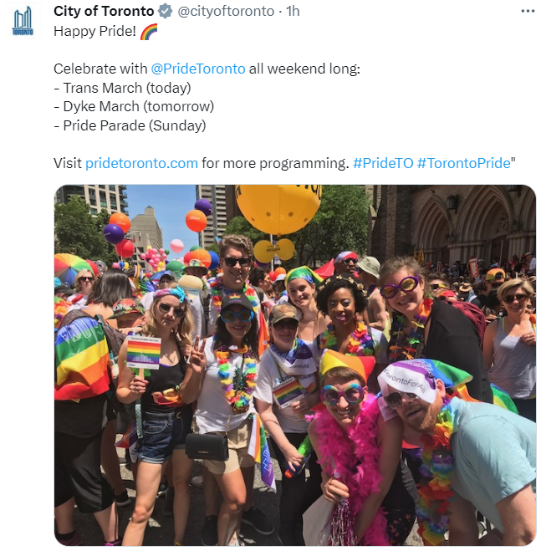This screenshot has width=541, height=551.
Task: Click the TorontoForAll bandana in photo
Action: tap(408, 381)
